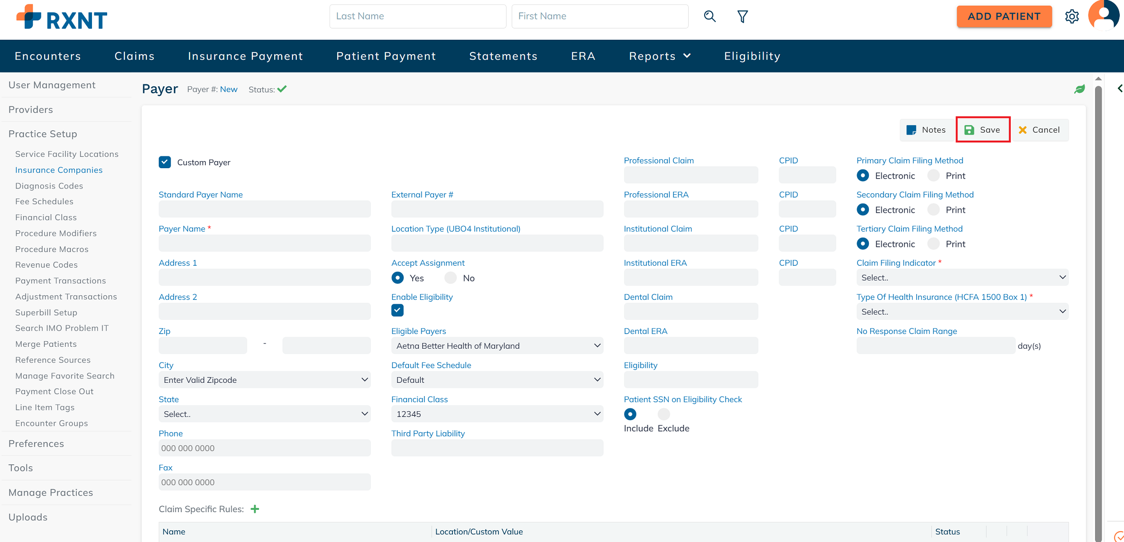Disable the Enable Eligibility checkbox
Image resolution: width=1124 pixels, height=542 pixels.
pyautogui.click(x=397, y=310)
